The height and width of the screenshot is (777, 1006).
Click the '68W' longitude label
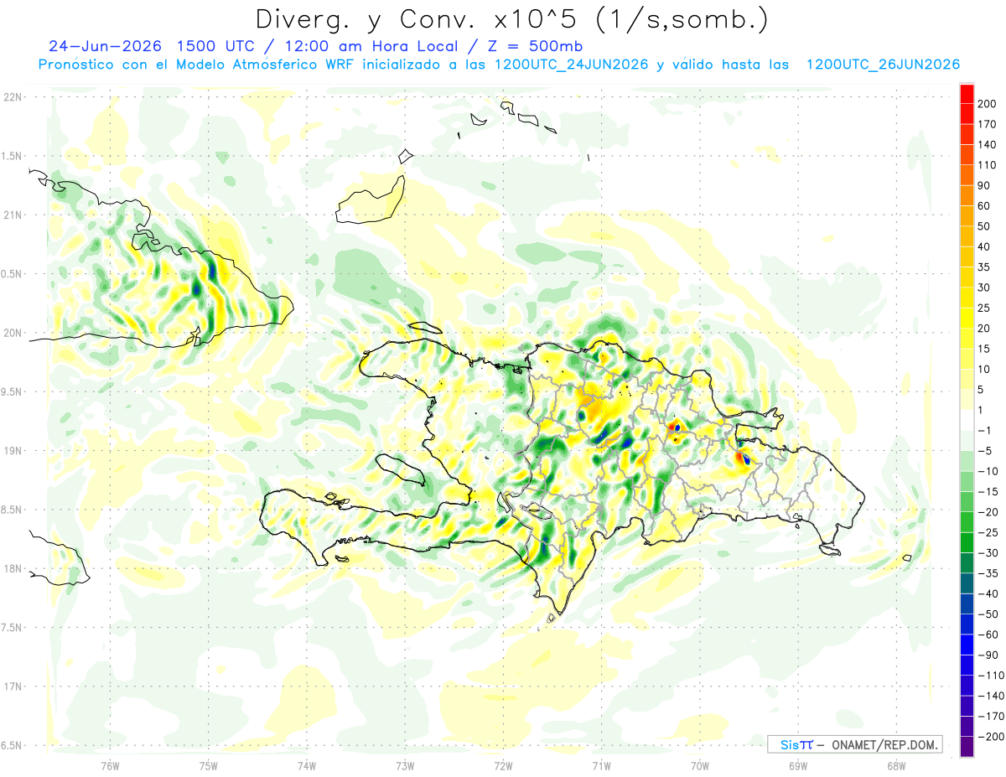(896, 766)
